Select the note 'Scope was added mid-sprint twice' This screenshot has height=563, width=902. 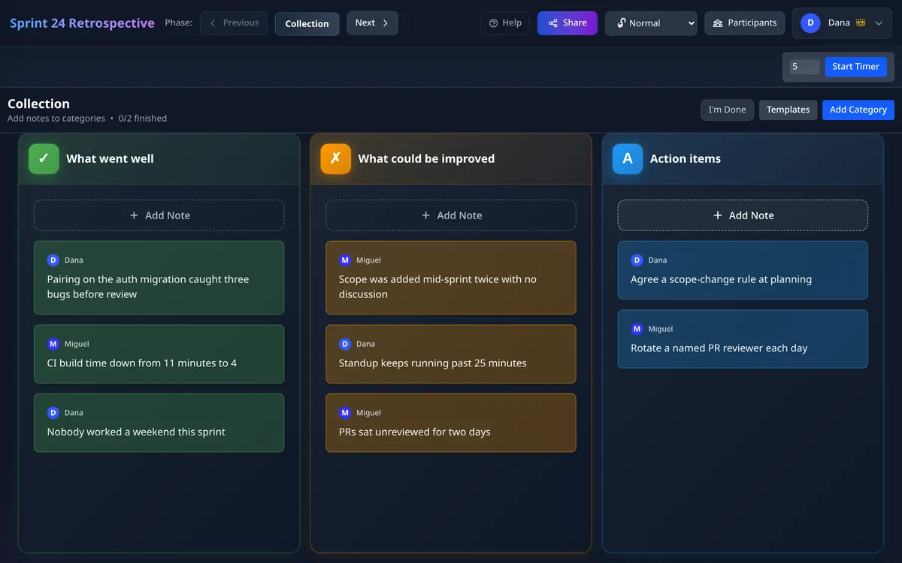451,278
